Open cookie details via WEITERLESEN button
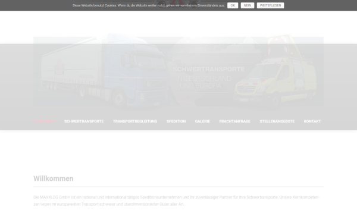The width and height of the screenshot is (357, 223). click(x=270, y=5)
